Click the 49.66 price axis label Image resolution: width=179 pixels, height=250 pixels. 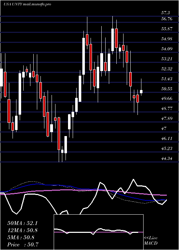click(167, 99)
